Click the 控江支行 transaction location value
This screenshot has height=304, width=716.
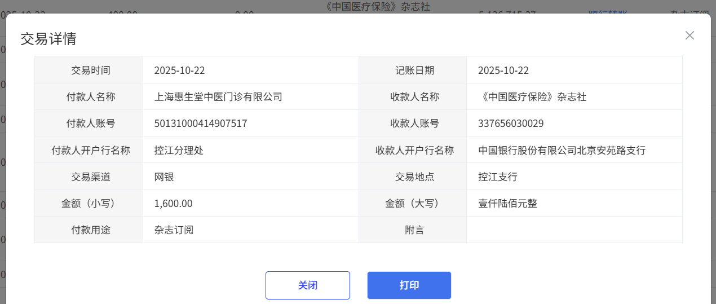tap(498, 177)
